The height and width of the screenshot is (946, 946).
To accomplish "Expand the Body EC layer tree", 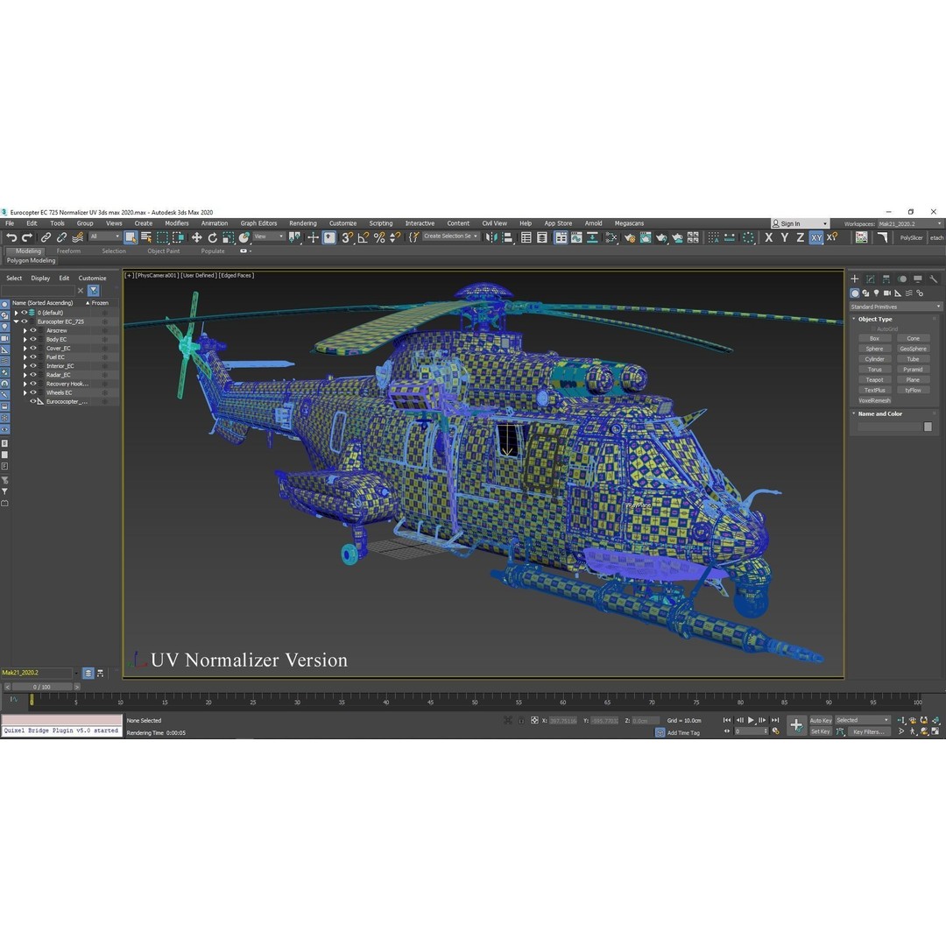I will (25, 339).
